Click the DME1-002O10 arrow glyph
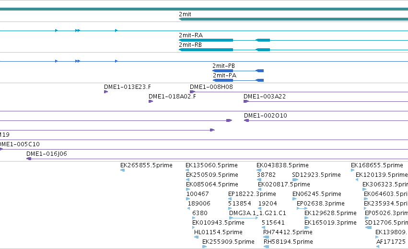 point(246,120)
